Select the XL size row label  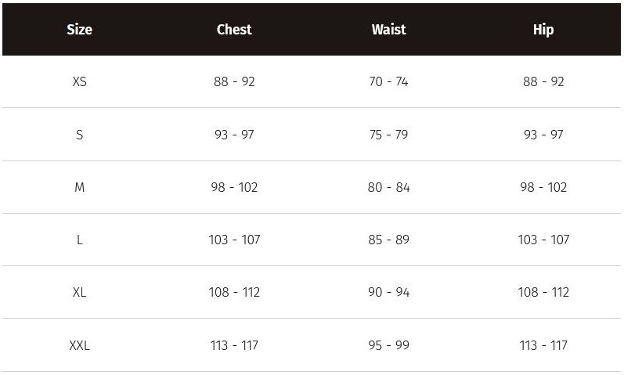click(x=80, y=292)
